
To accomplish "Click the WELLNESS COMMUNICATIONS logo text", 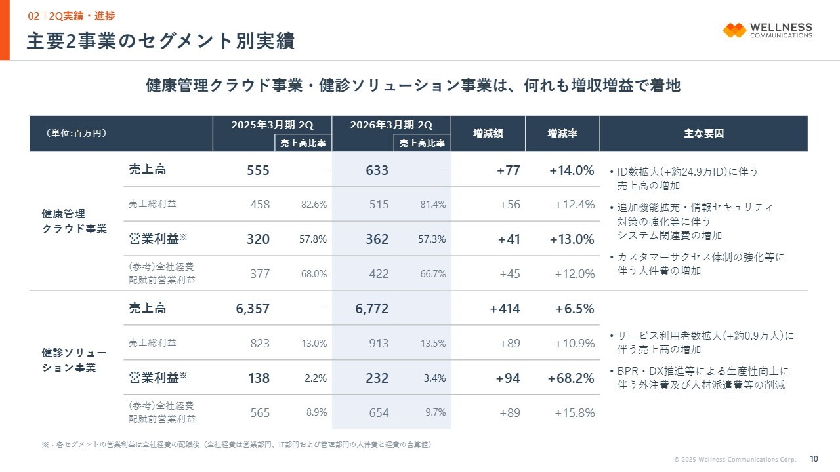I will point(780,30).
